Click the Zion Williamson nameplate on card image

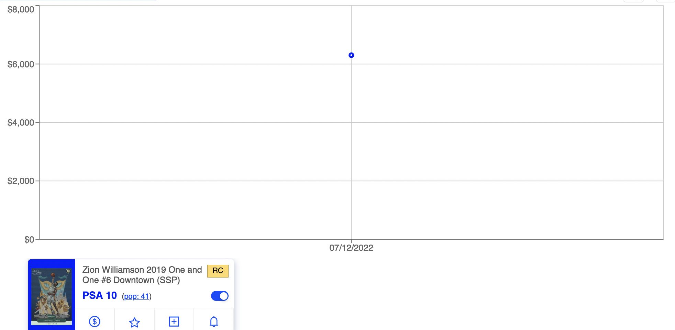click(x=52, y=321)
